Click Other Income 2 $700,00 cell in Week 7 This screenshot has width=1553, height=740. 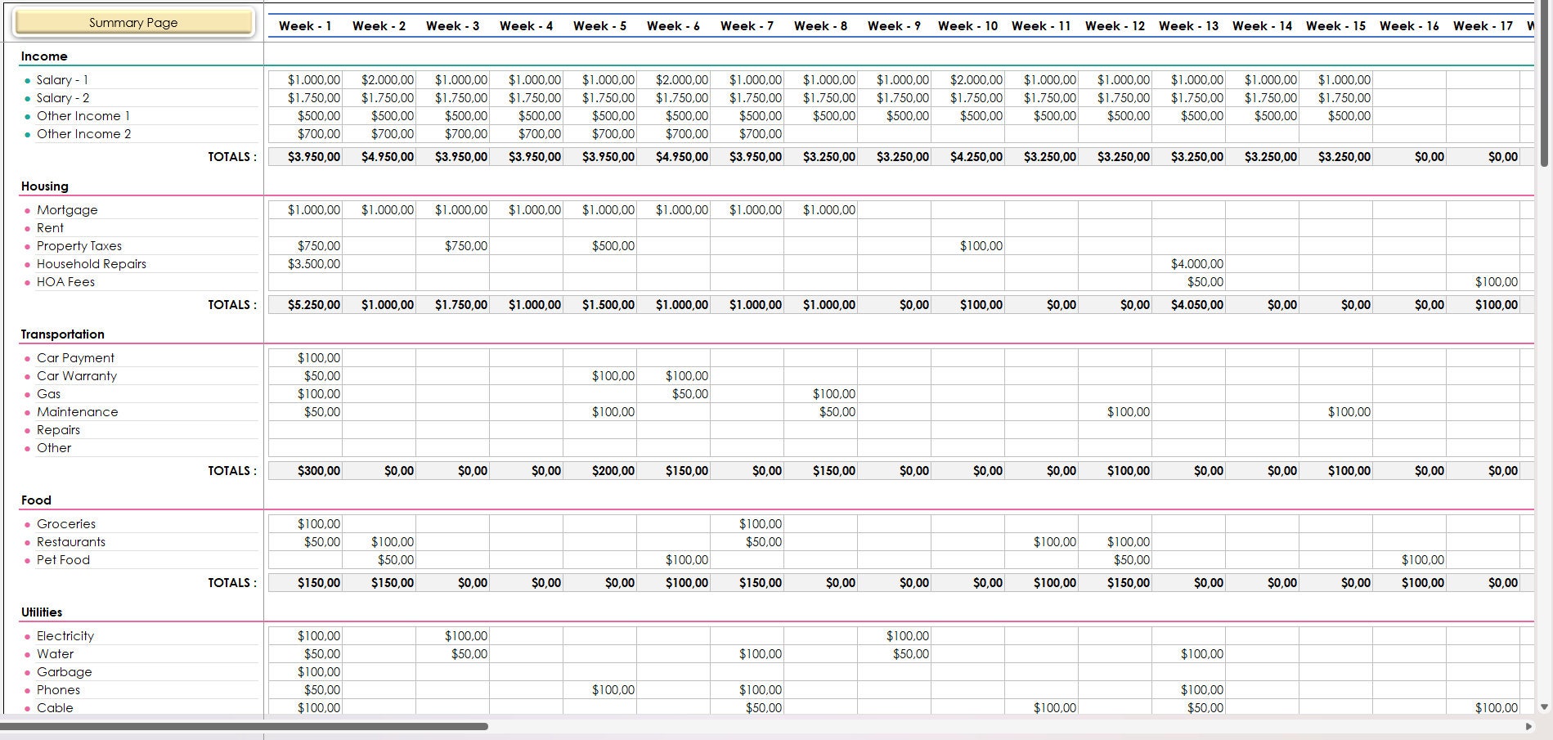(747, 134)
